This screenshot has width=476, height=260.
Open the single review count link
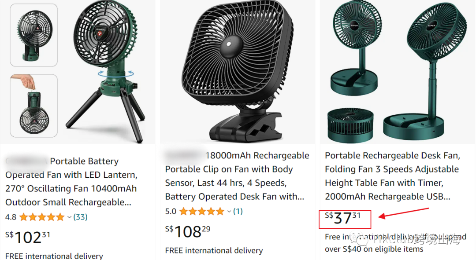coord(238,212)
